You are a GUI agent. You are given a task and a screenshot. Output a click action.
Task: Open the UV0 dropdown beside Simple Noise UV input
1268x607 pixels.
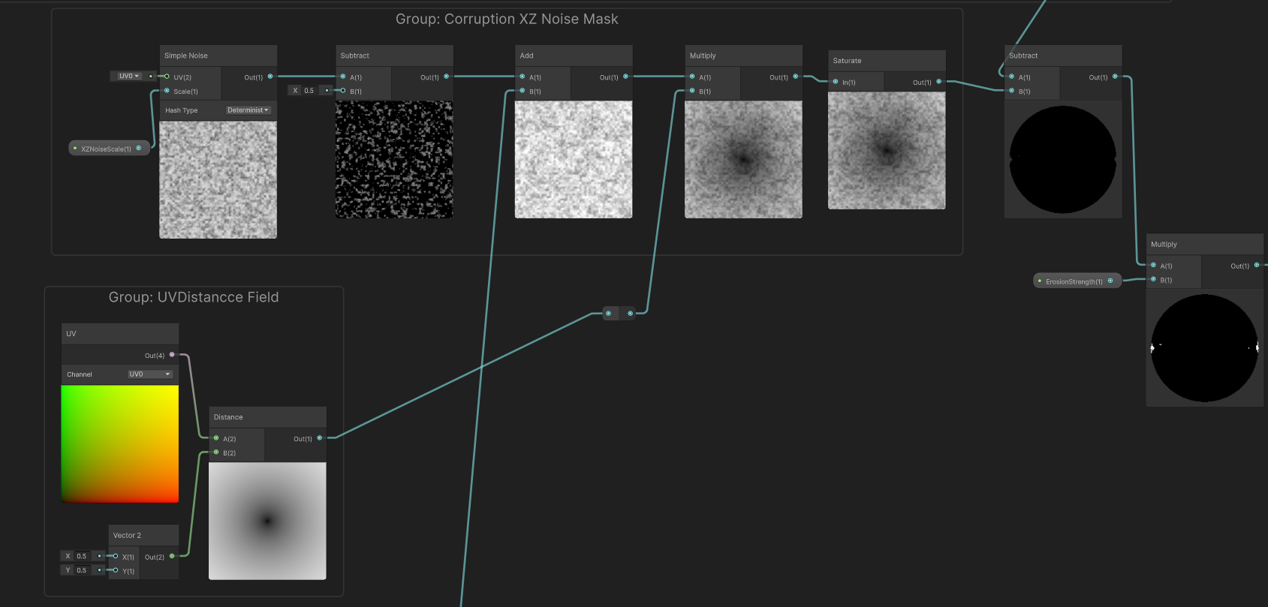pyautogui.click(x=129, y=76)
